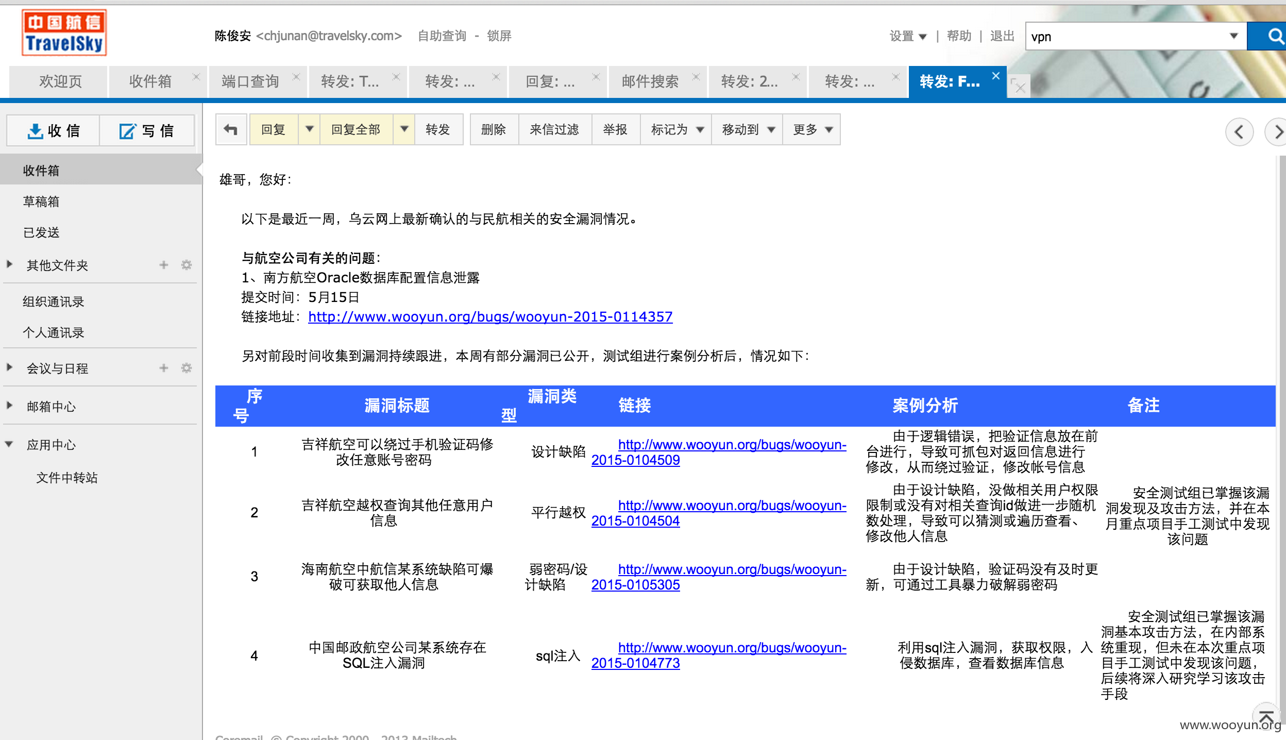Close the 收件箱 tab
1286x740 pixels.
tap(196, 76)
